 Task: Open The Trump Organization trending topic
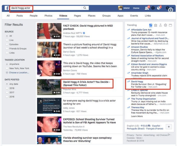pyautogui.click(x=143, y=99)
